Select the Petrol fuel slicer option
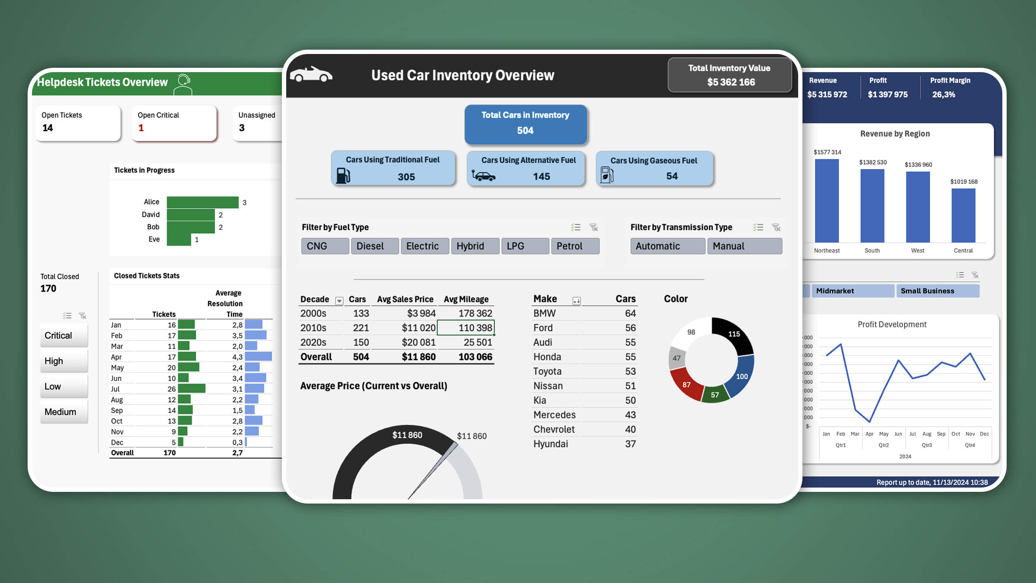 point(575,246)
